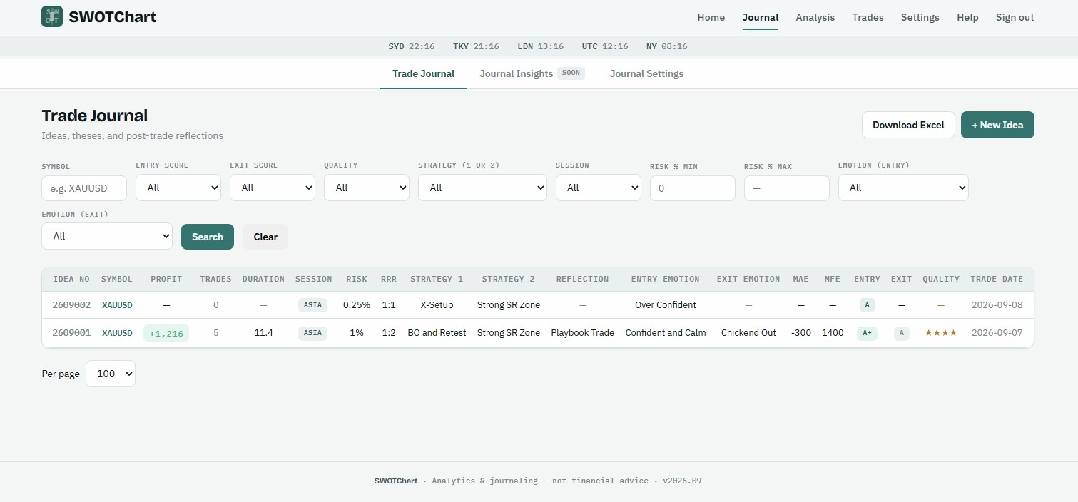Create a new idea with + New Idea
Screen dimensions: 1078x502
[997, 125]
